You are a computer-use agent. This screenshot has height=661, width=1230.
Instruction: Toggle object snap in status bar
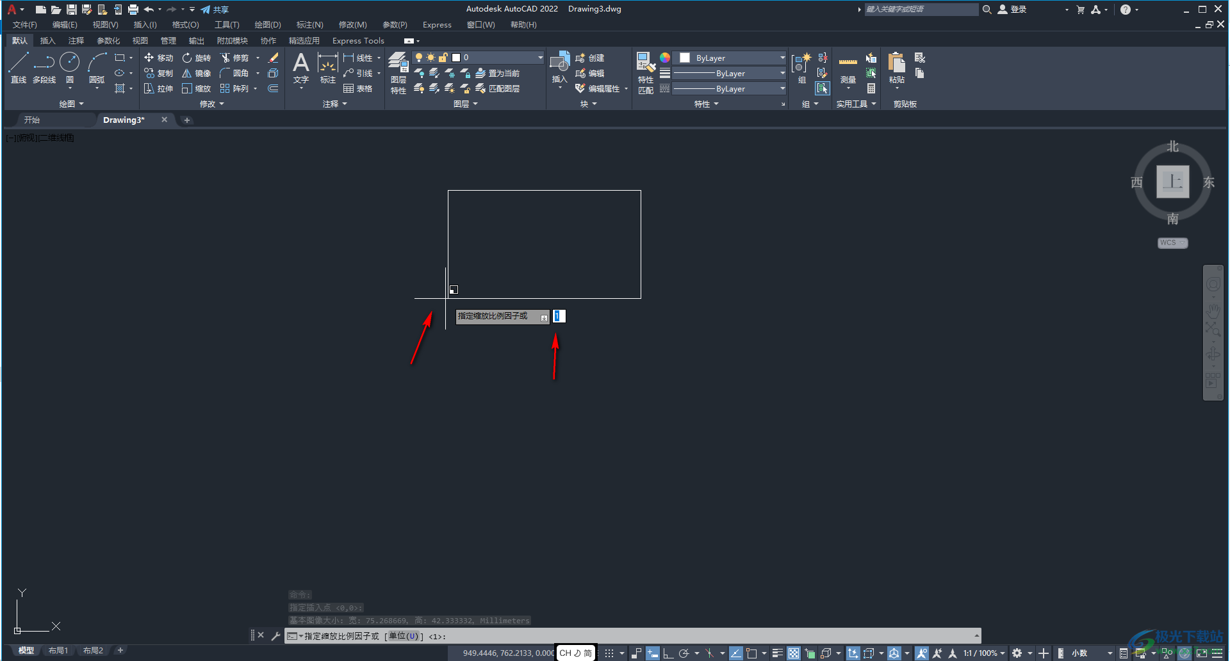(751, 653)
